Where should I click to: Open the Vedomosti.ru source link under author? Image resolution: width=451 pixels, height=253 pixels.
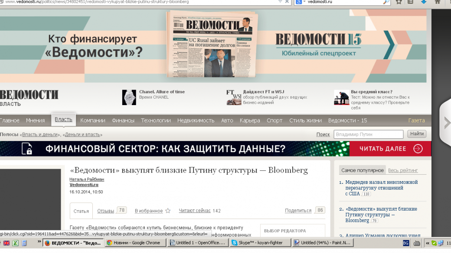click(84, 185)
